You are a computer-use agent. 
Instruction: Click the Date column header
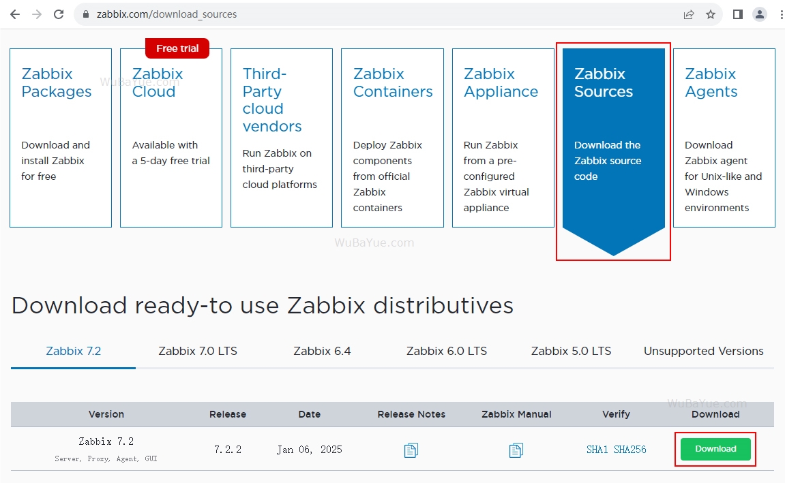[x=310, y=414]
